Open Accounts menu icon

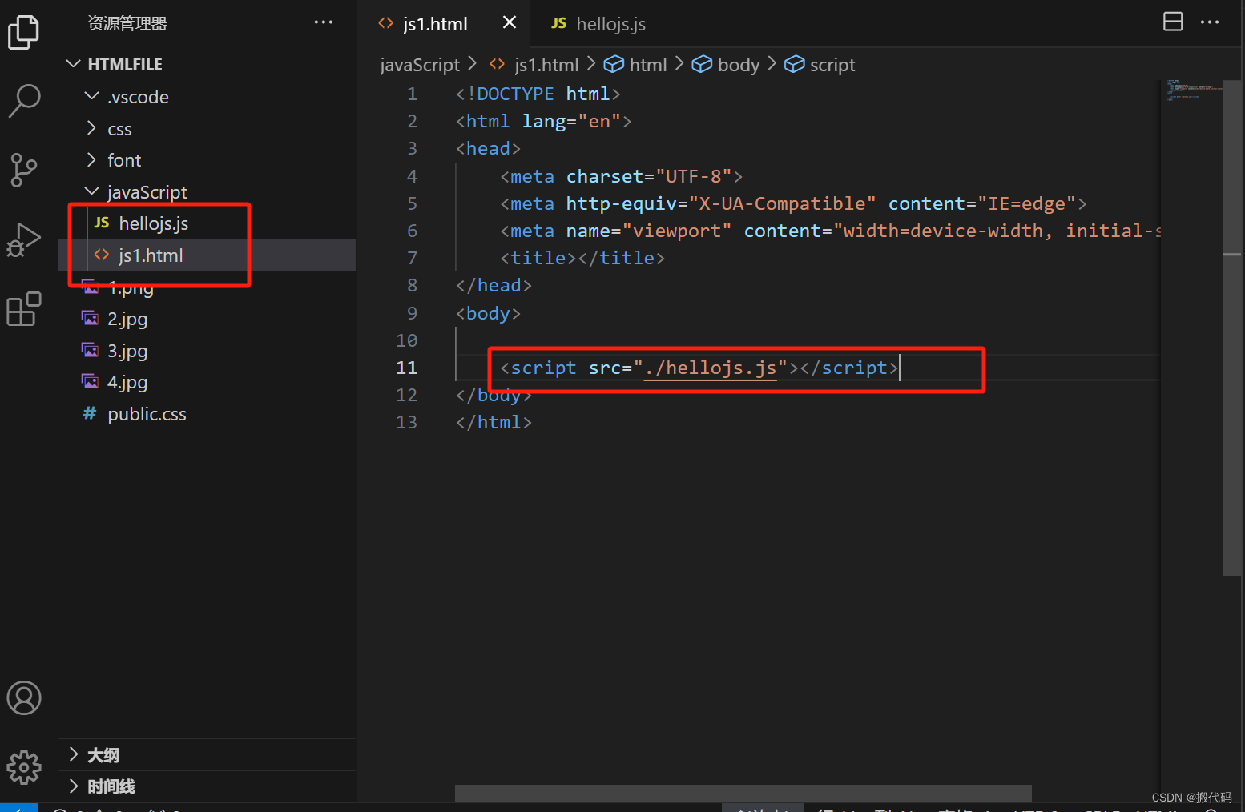point(24,698)
